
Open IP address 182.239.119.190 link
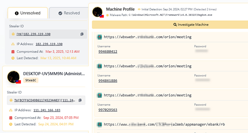(49, 44)
